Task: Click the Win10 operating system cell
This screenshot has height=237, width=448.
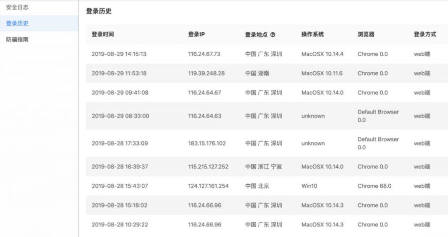Action: click(x=309, y=186)
